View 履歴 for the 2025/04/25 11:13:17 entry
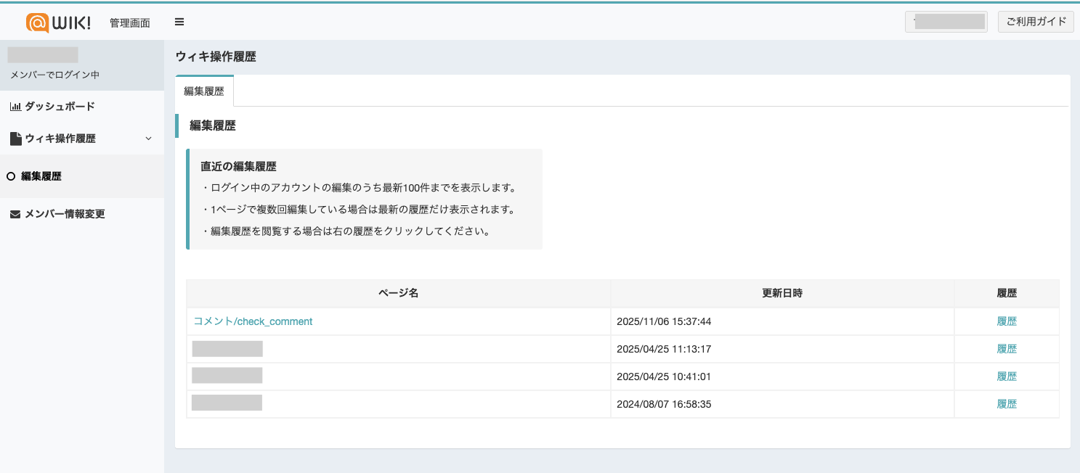The width and height of the screenshot is (1080, 473). point(1007,349)
